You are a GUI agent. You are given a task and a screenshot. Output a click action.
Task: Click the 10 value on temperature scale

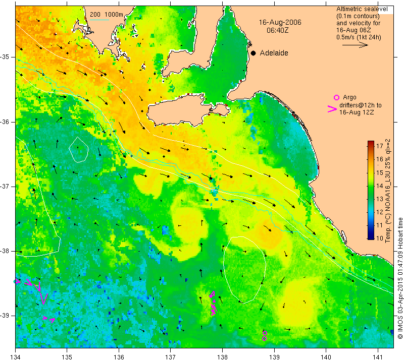click(380, 238)
